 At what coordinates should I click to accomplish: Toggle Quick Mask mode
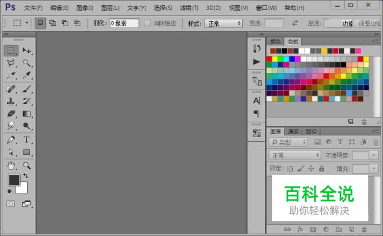pos(11,203)
